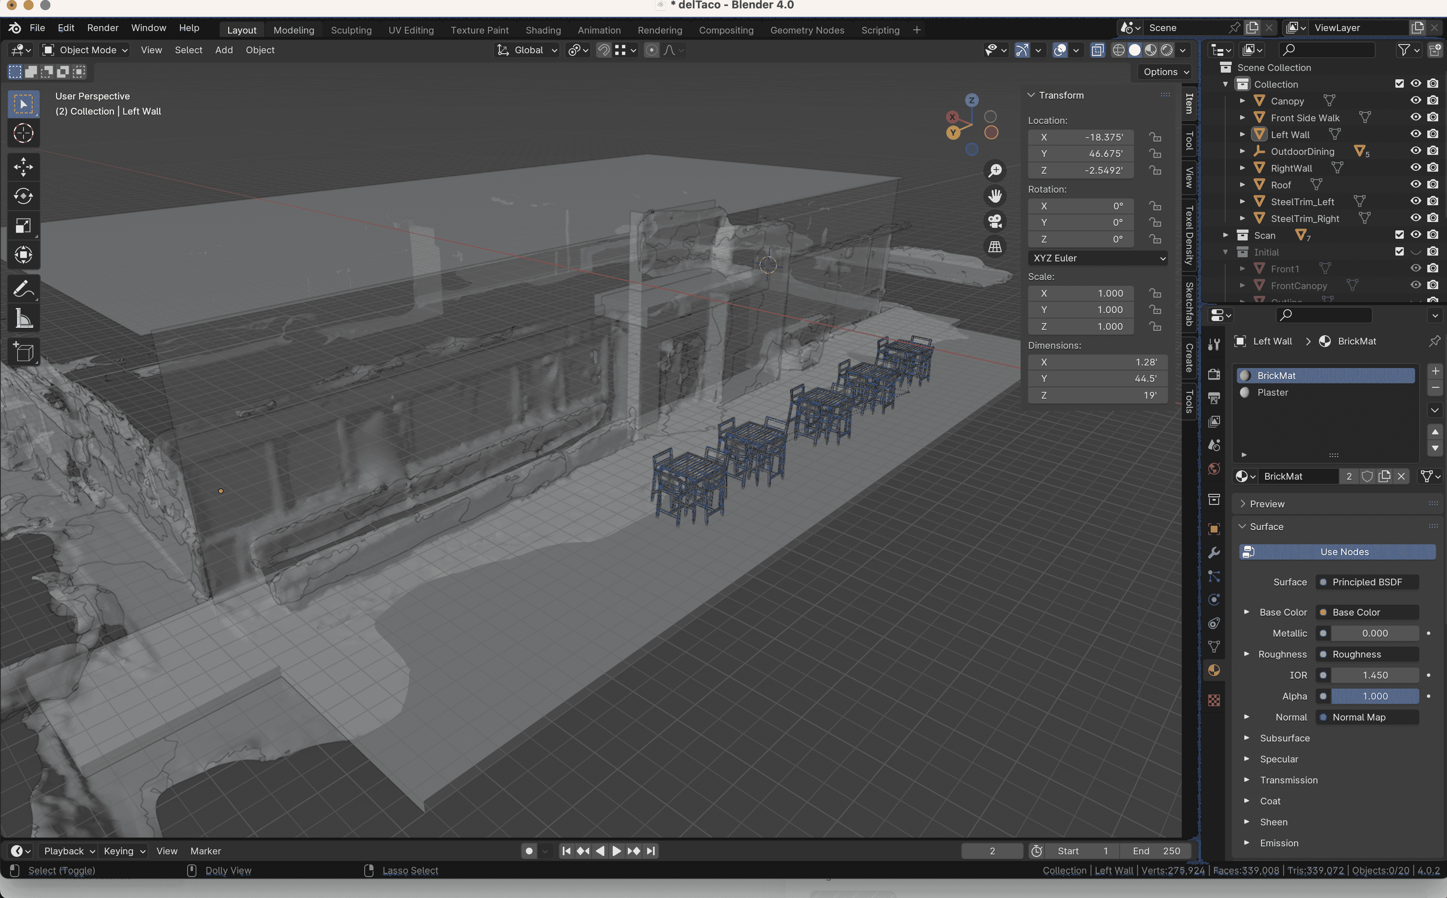The image size is (1447, 898).
Task: Expand the Subsurface section
Action: click(x=1284, y=738)
